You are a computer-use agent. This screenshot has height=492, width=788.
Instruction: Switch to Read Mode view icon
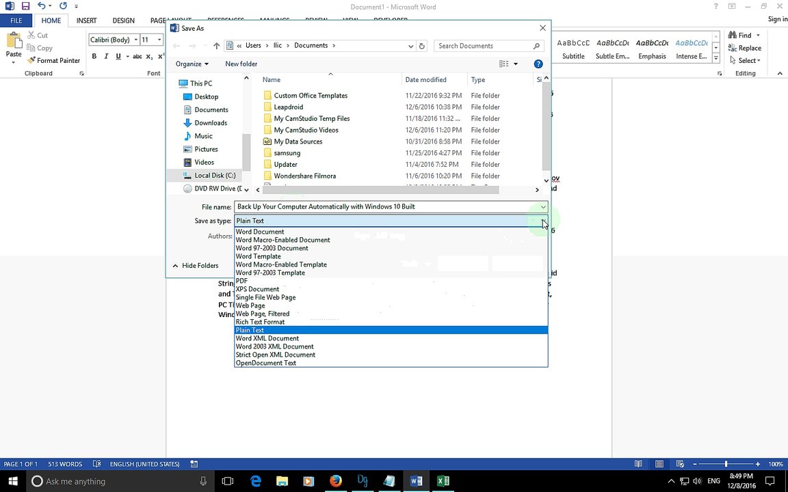point(638,464)
